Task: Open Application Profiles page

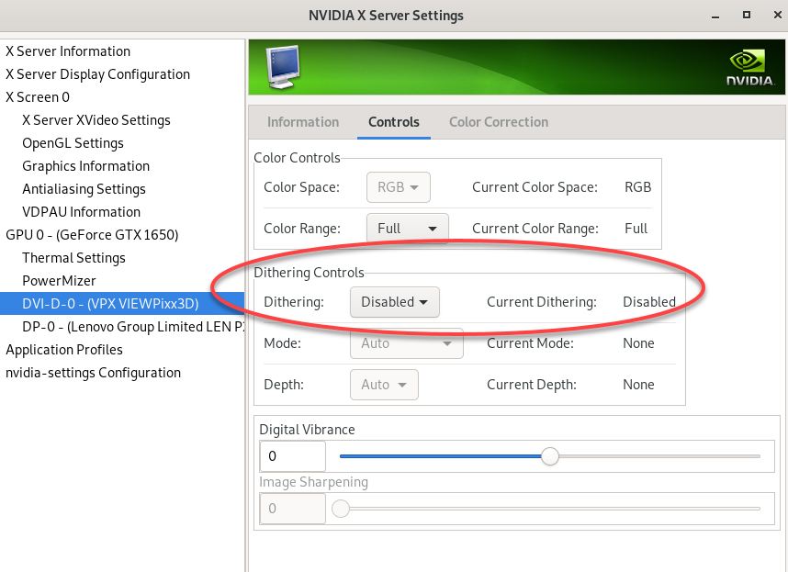Action: (x=64, y=350)
